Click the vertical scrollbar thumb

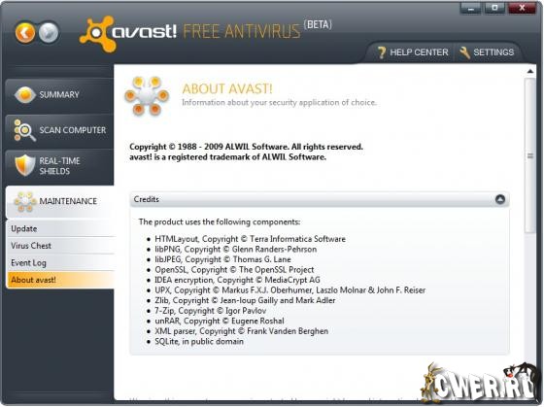(530, 155)
